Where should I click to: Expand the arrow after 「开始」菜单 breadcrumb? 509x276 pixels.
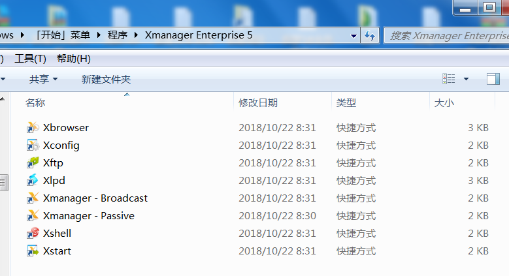(99, 35)
